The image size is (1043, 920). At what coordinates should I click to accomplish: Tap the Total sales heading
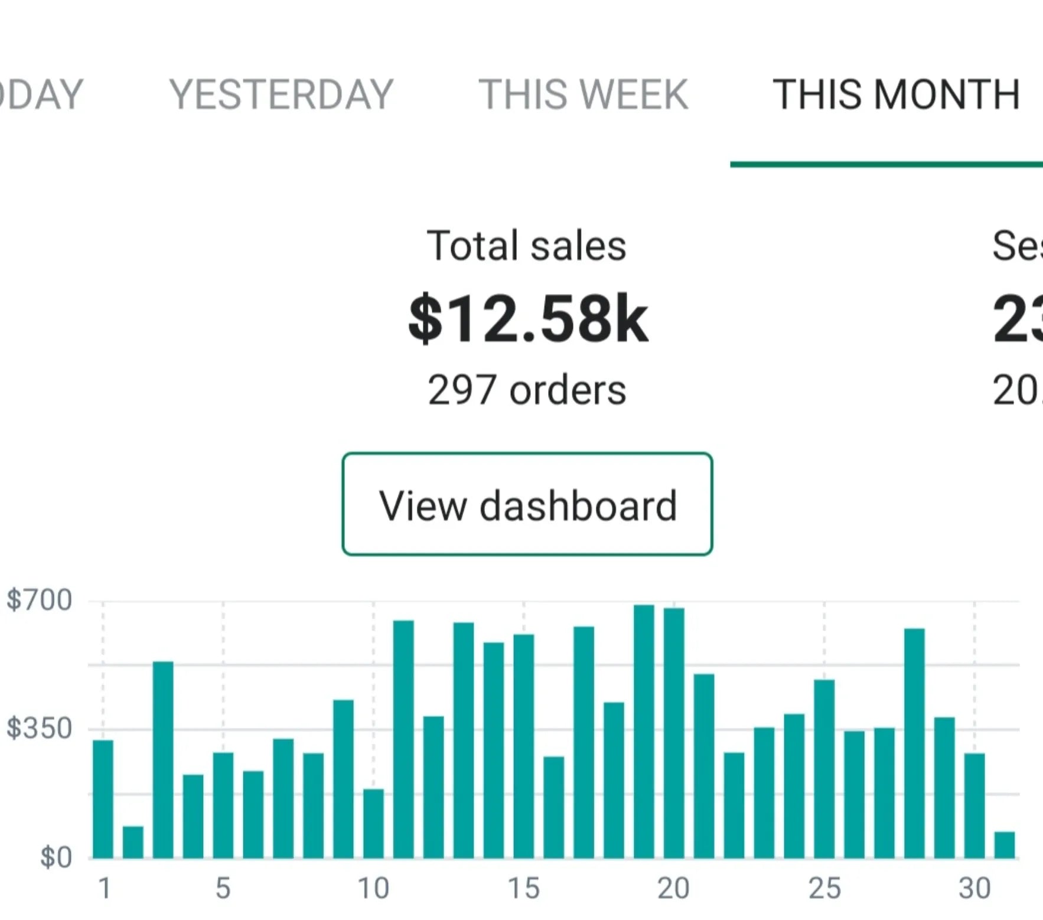click(526, 246)
